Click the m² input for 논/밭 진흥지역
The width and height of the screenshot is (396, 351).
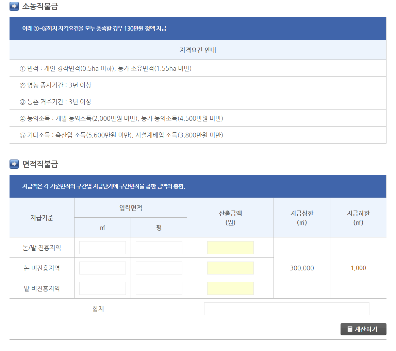coord(102,247)
